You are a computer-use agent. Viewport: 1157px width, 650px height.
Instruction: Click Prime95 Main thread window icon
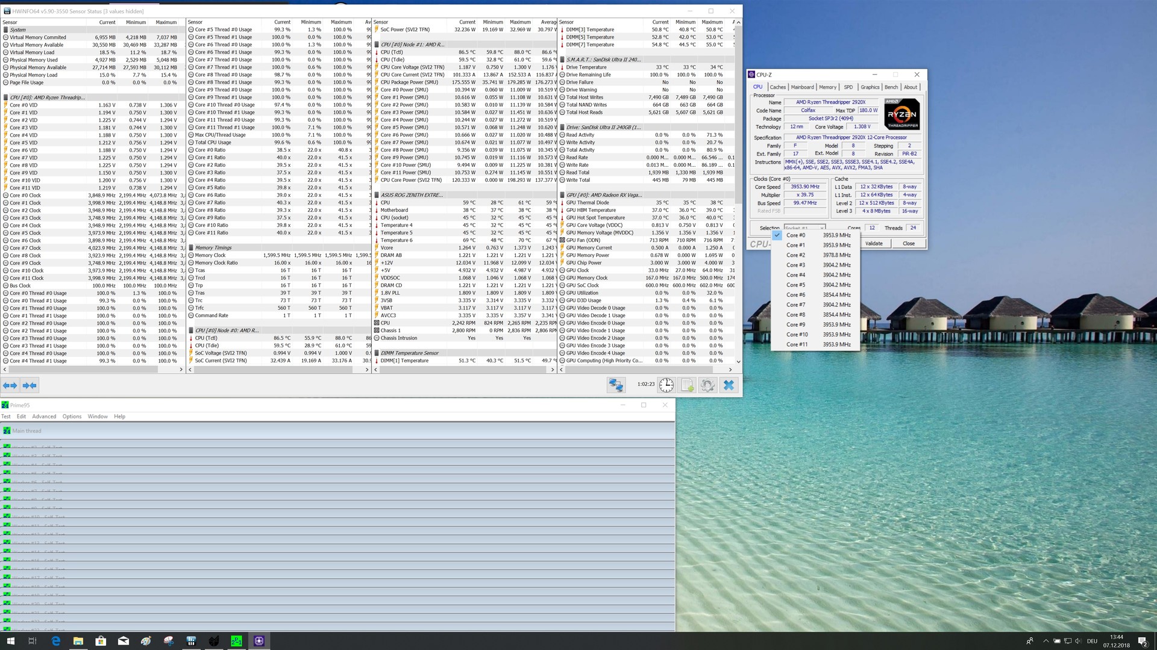tap(7, 431)
